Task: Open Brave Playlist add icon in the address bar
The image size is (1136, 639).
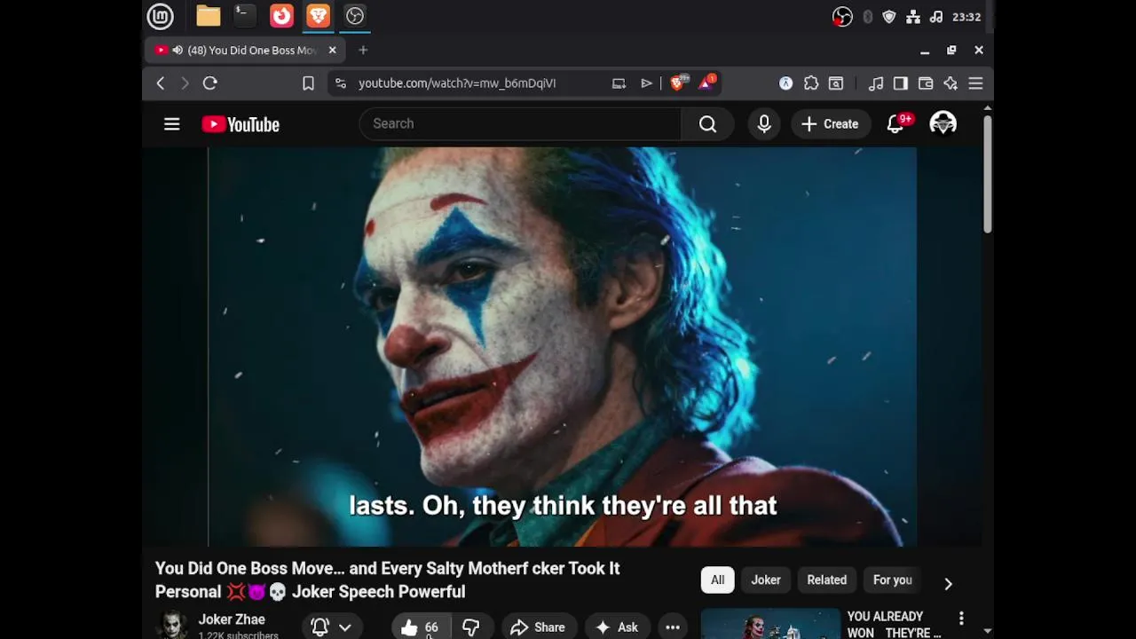Action: click(x=646, y=83)
